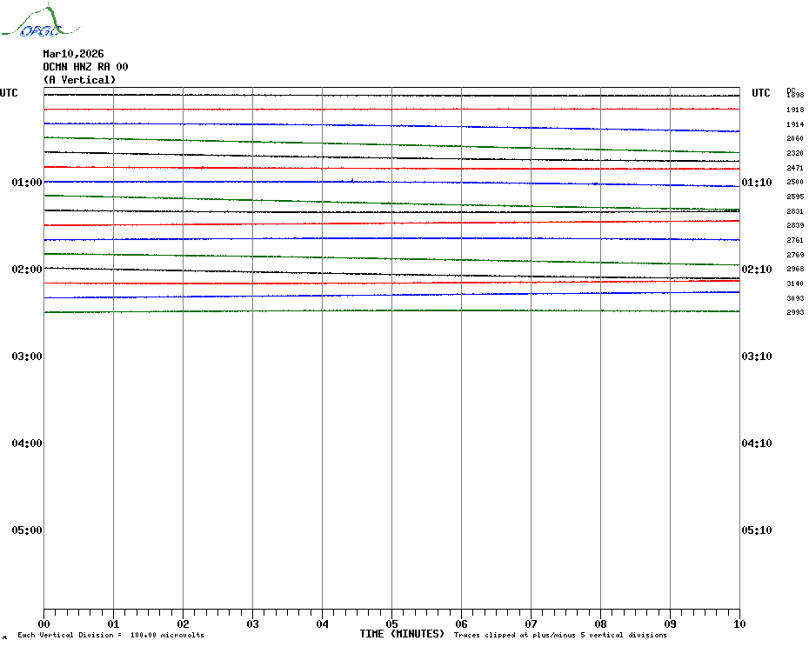The width and height of the screenshot is (809, 647).
Task: Click the (A Vertical) channel label
Action: coord(79,80)
